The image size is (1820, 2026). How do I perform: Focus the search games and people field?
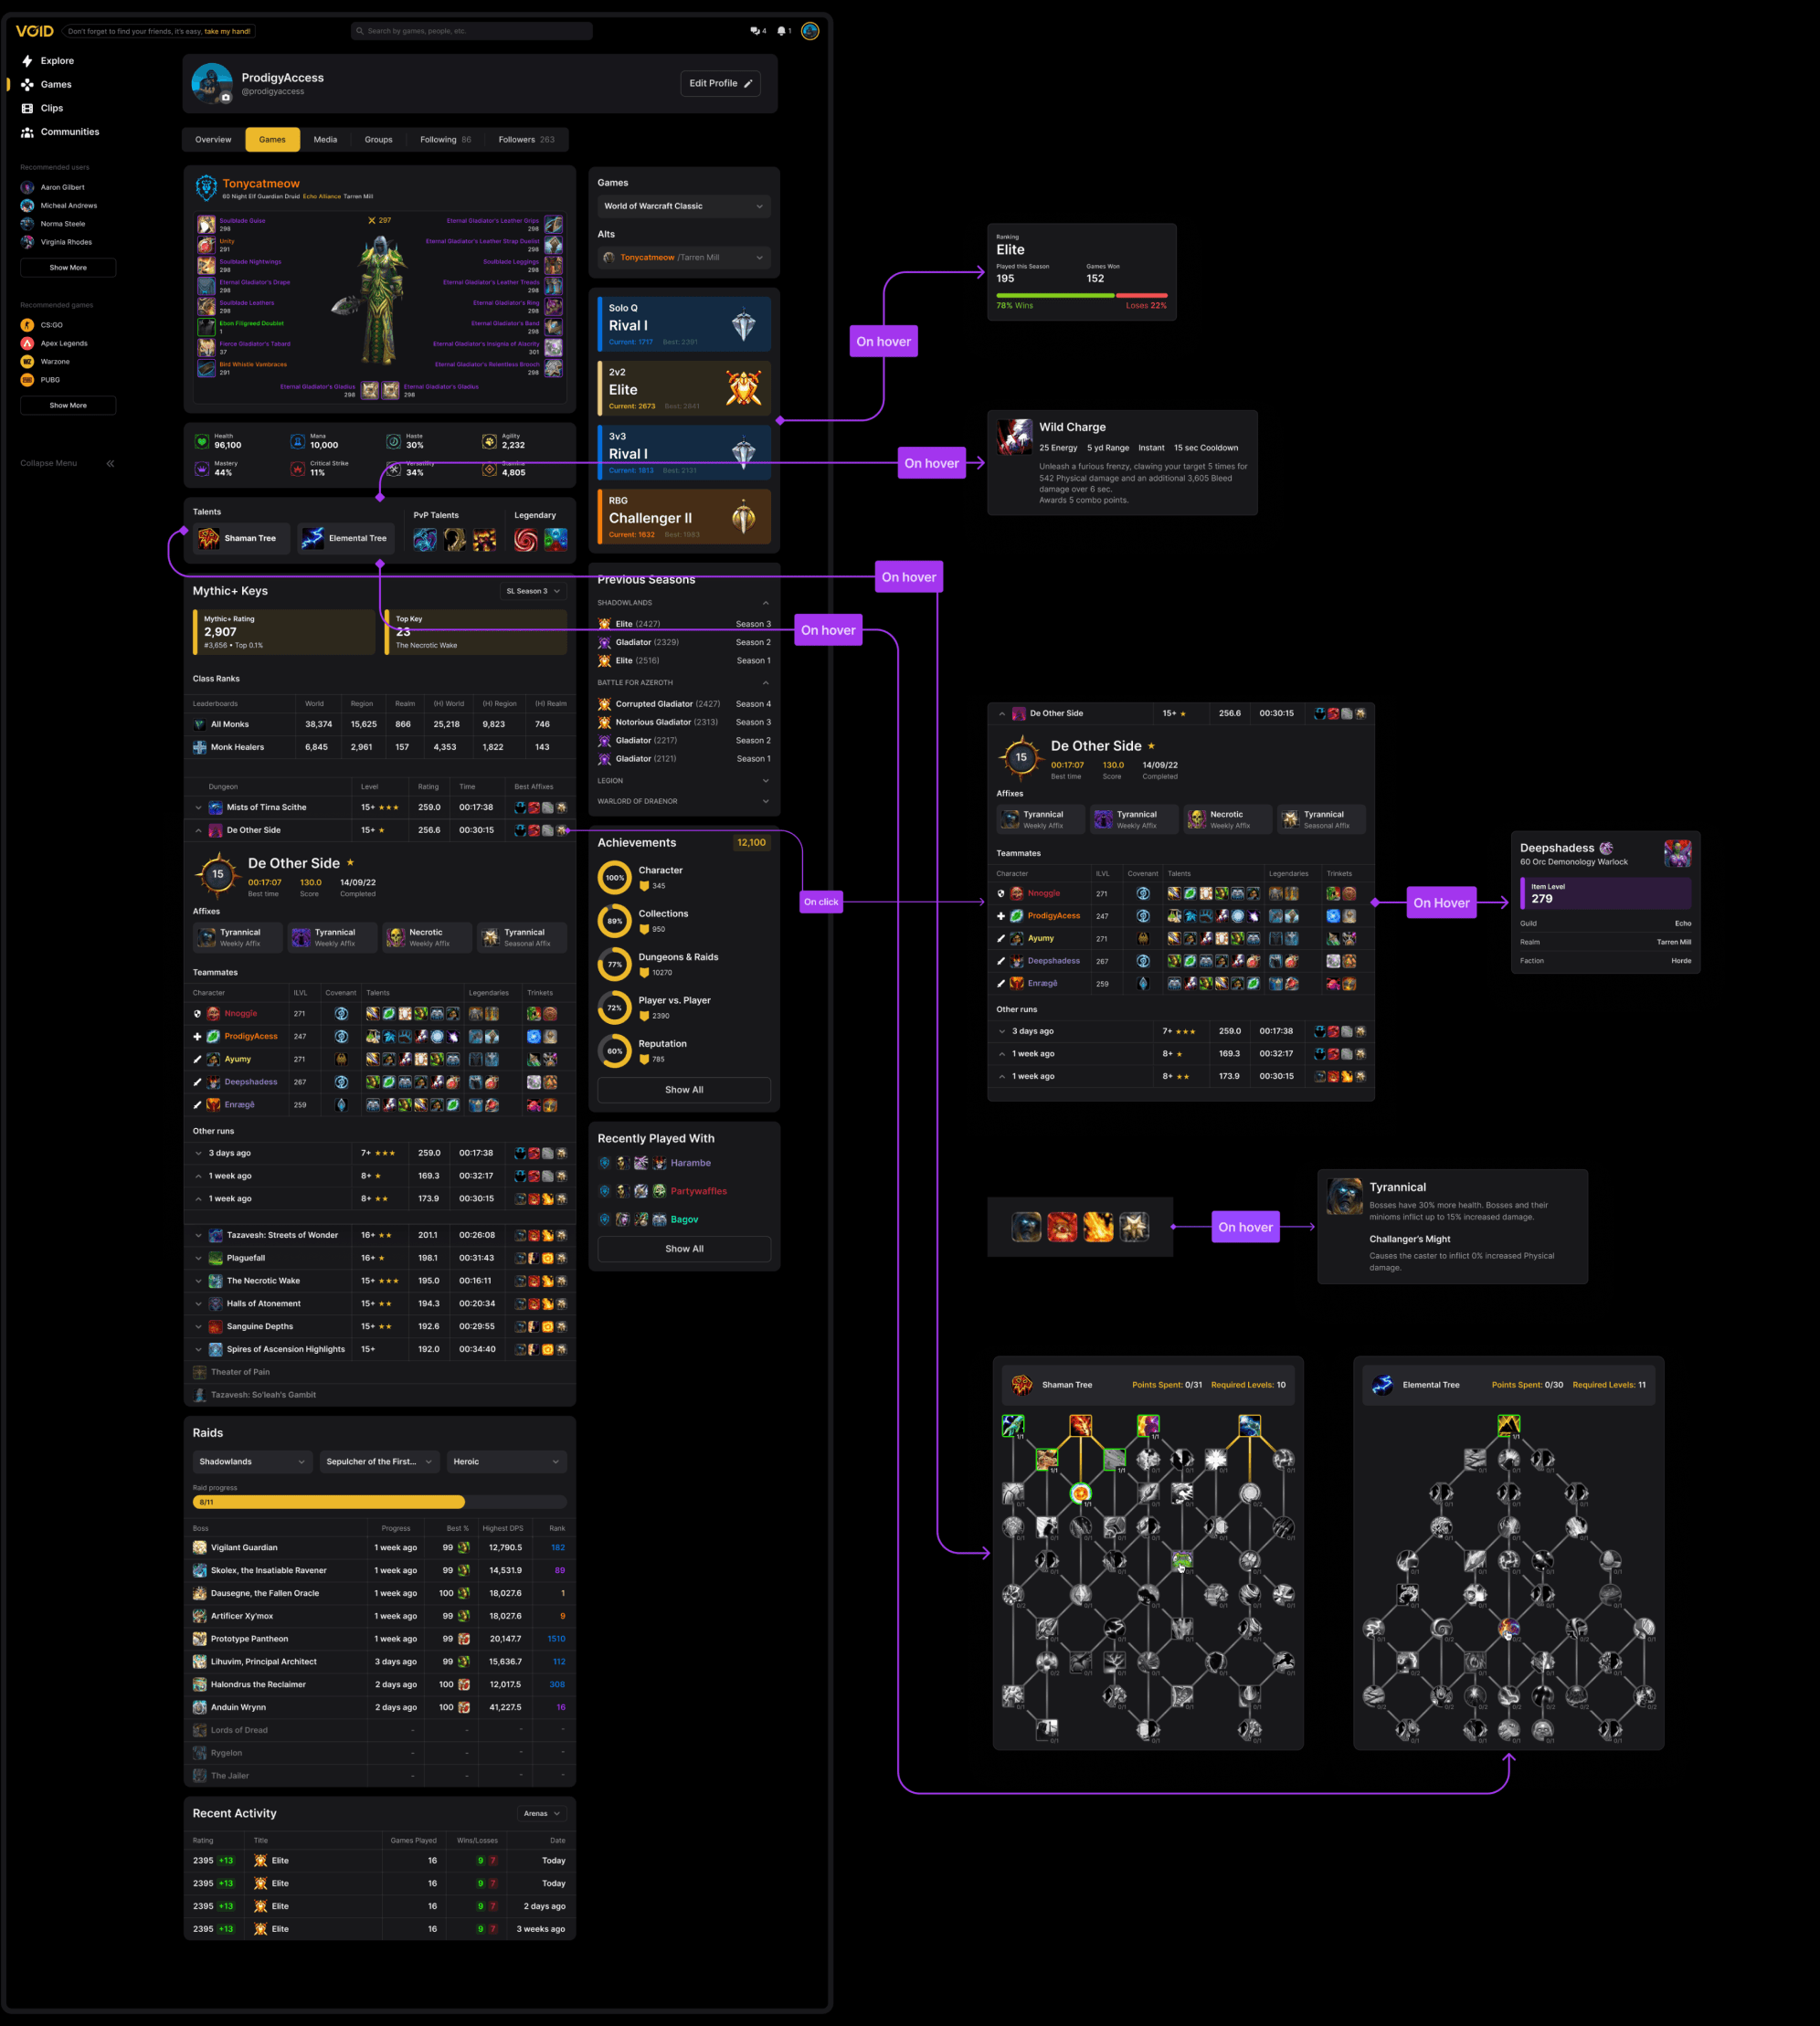point(472,31)
